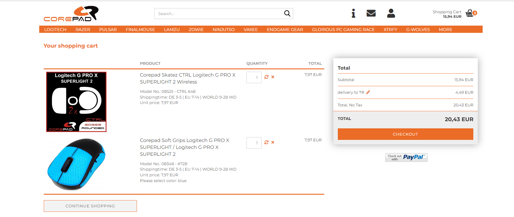Click the Shopping Cart 15,94 EUR text
Screen dimensions: 514x217
pos(447,14)
